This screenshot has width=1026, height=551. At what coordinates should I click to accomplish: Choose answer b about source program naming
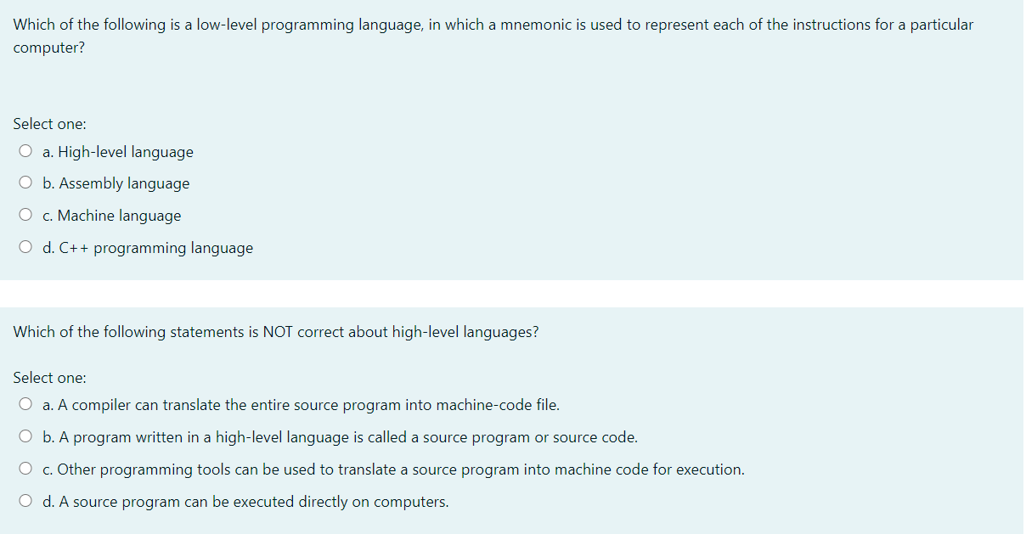25,436
